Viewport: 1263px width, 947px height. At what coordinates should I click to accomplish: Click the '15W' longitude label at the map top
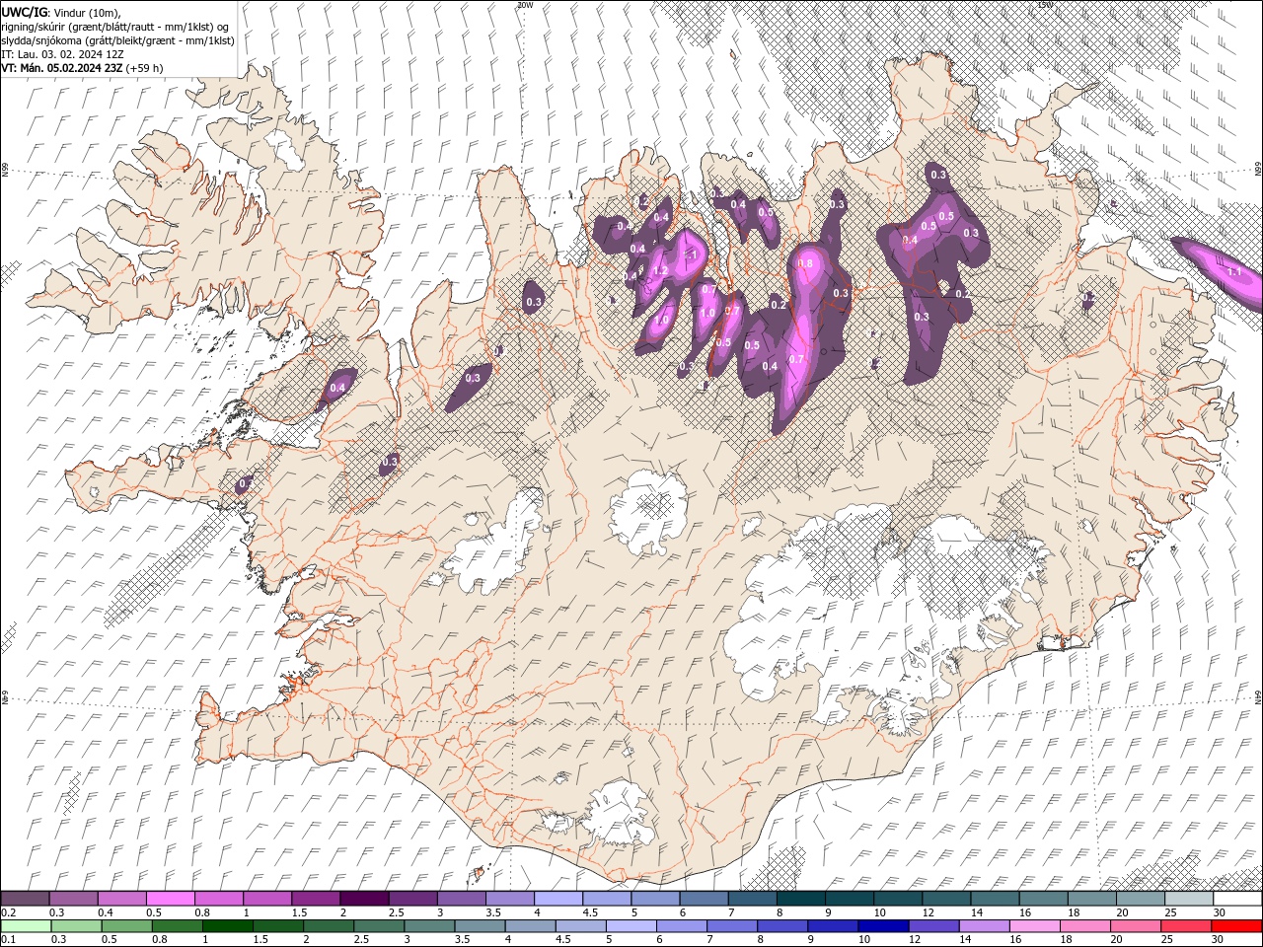click(1046, 5)
